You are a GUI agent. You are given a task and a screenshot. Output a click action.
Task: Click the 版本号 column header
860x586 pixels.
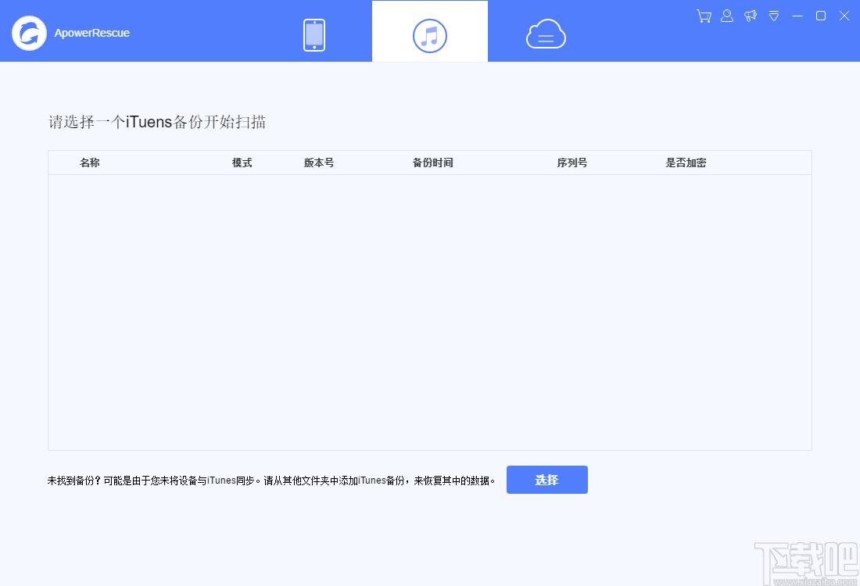pos(319,163)
